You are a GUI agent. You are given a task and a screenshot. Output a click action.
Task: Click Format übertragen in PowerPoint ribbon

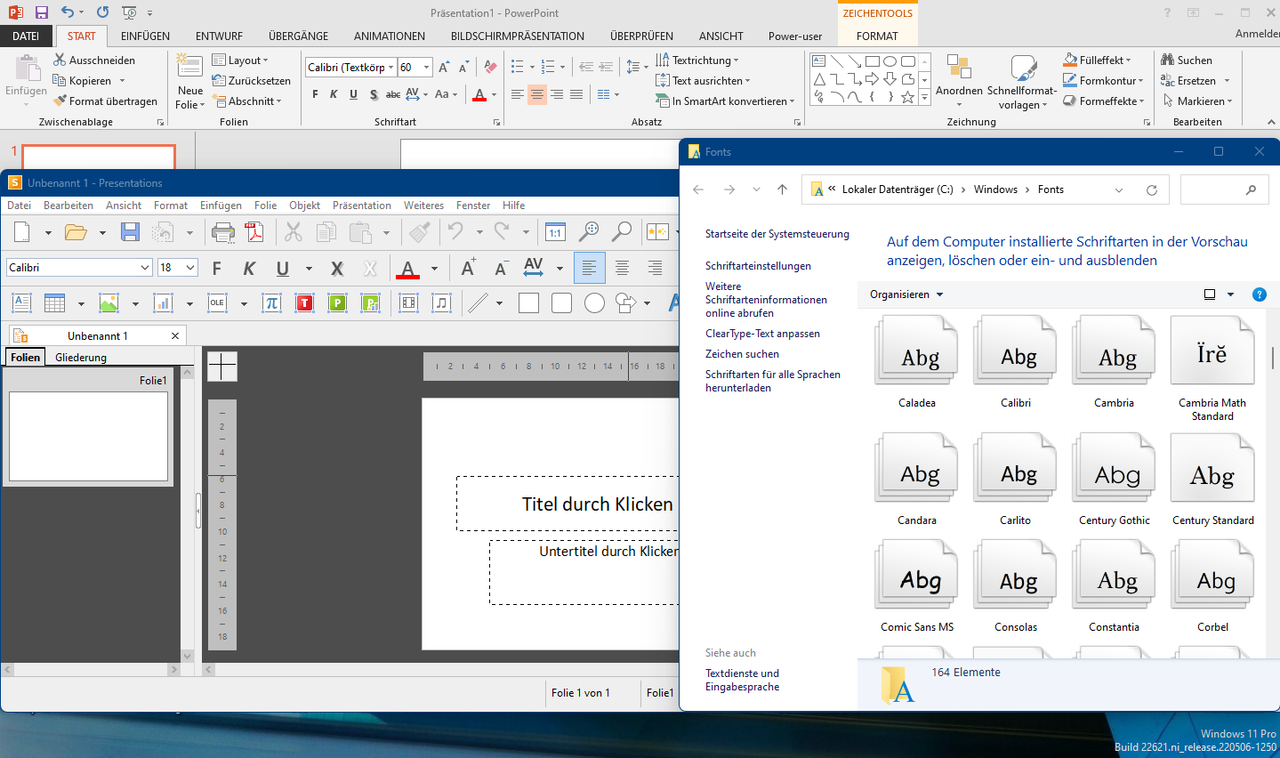[x=105, y=101]
